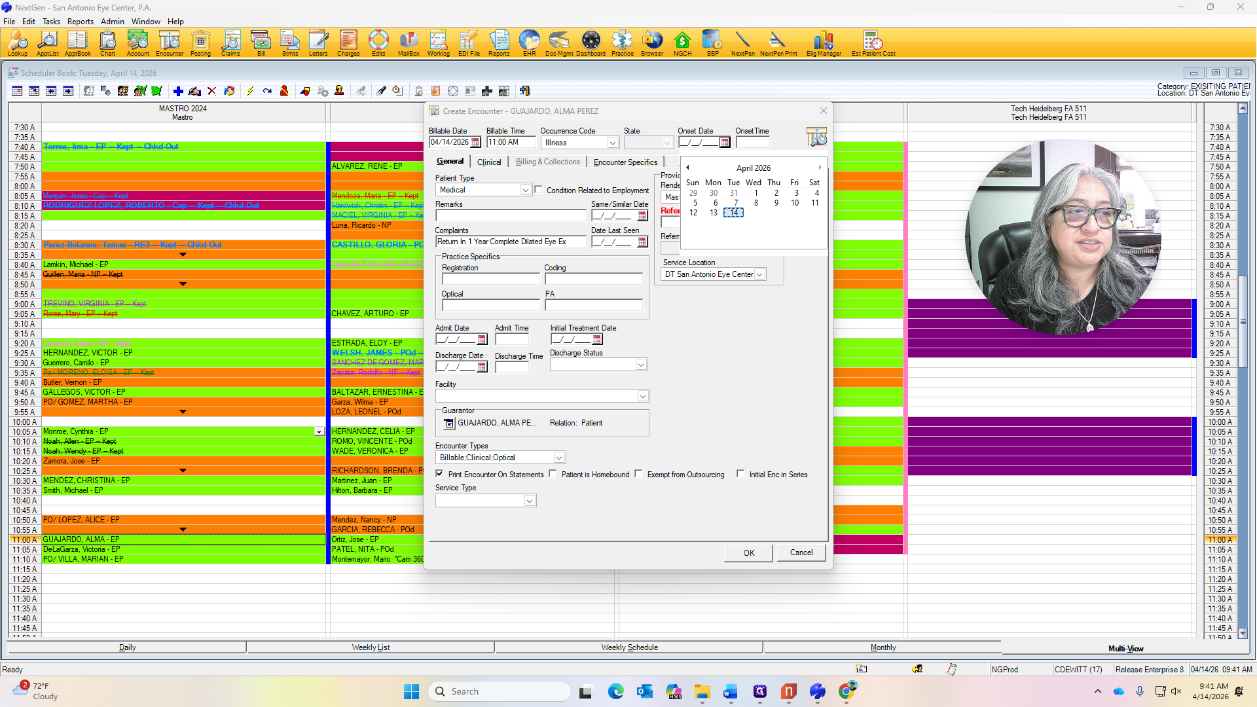Click the Billable Date calendar icon
The image size is (1257, 707).
[475, 143]
